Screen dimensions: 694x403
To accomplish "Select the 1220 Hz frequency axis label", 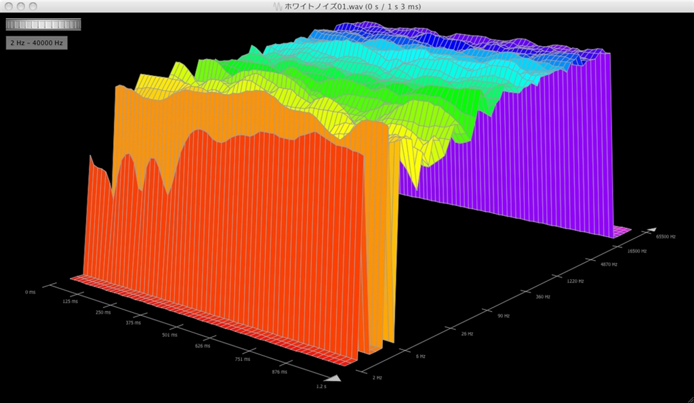I will (575, 281).
